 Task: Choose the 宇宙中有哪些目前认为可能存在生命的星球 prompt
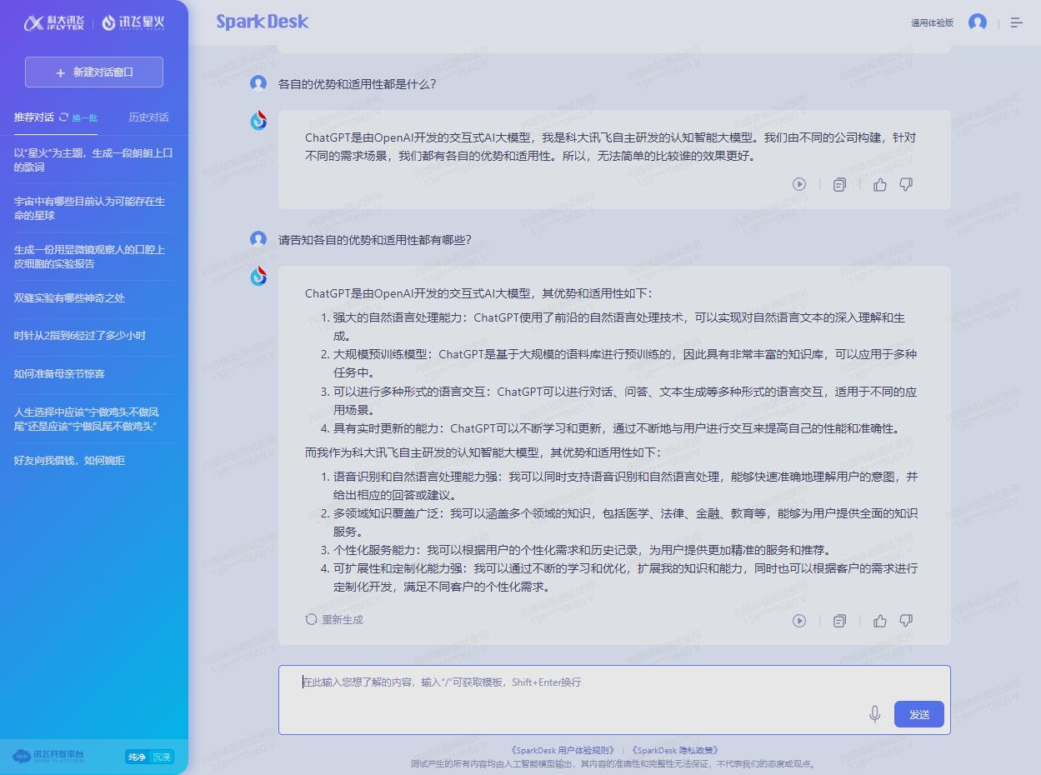coord(94,208)
